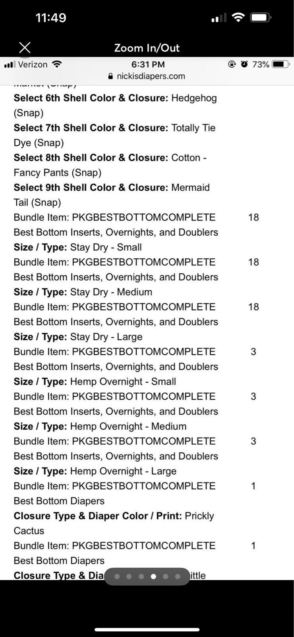
Task: Tap the Wi-Fi icon in top status bar
Action: [x=238, y=17]
